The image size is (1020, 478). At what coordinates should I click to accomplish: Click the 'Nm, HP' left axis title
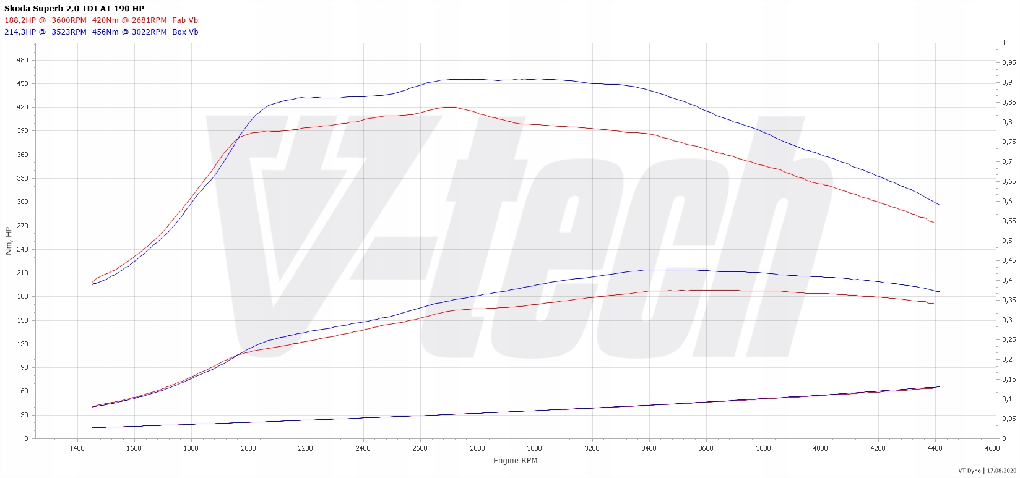click(x=9, y=241)
